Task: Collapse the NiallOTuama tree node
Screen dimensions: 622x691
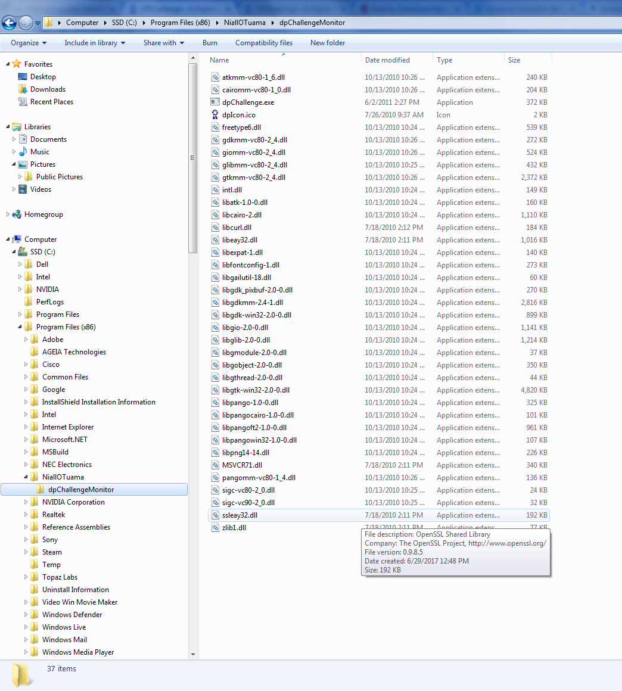Action: (x=26, y=477)
